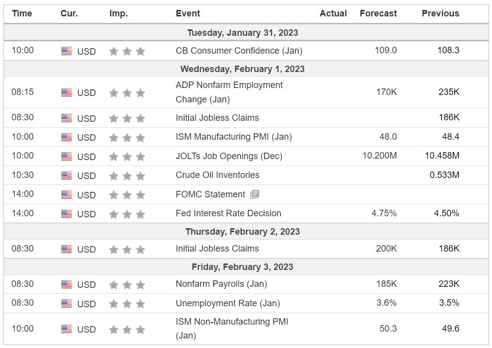Open CB Consumer Confidence (Jan) event

click(239, 51)
